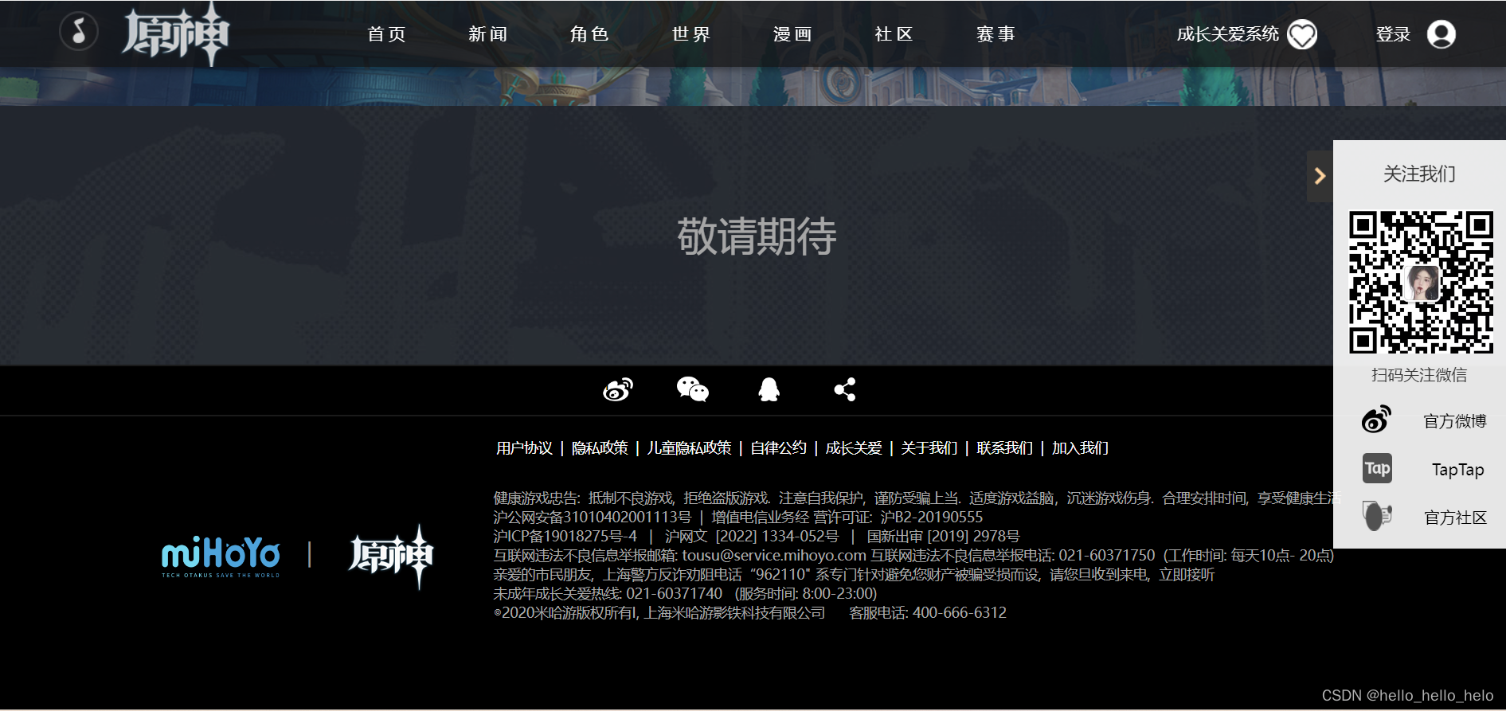Click the 敬请期待 heading text
The width and height of the screenshot is (1506, 711).
pyautogui.click(x=757, y=236)
